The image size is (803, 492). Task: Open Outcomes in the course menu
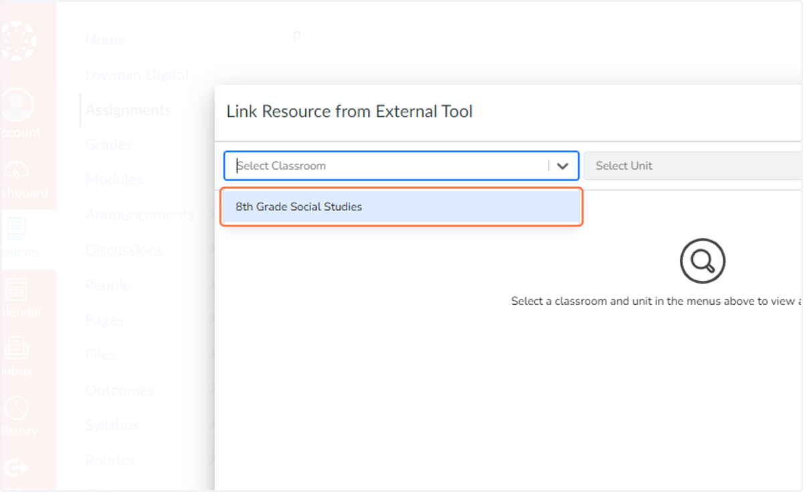pyautogui.click(x=119, y=390)
